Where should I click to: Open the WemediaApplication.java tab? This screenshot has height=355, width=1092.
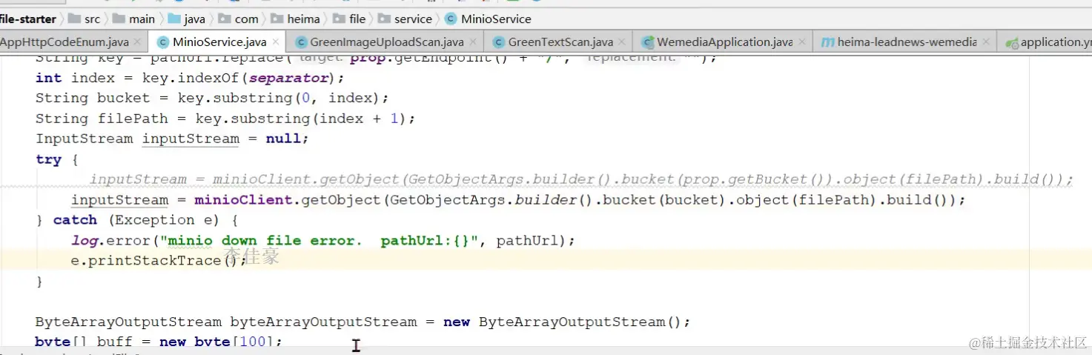pos(724,42)
